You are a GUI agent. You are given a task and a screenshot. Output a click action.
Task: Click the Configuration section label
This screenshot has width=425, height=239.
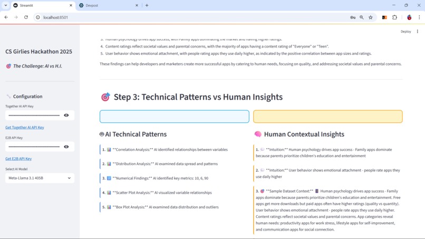tap(27, 97)
